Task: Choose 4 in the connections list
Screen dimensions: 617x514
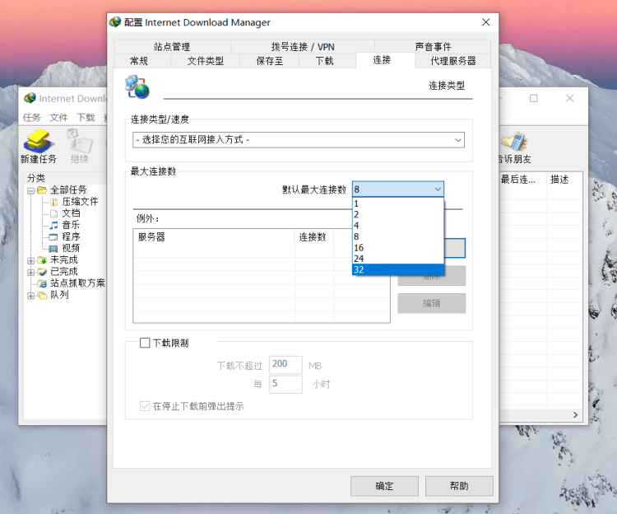Action: tap(398, 226)
